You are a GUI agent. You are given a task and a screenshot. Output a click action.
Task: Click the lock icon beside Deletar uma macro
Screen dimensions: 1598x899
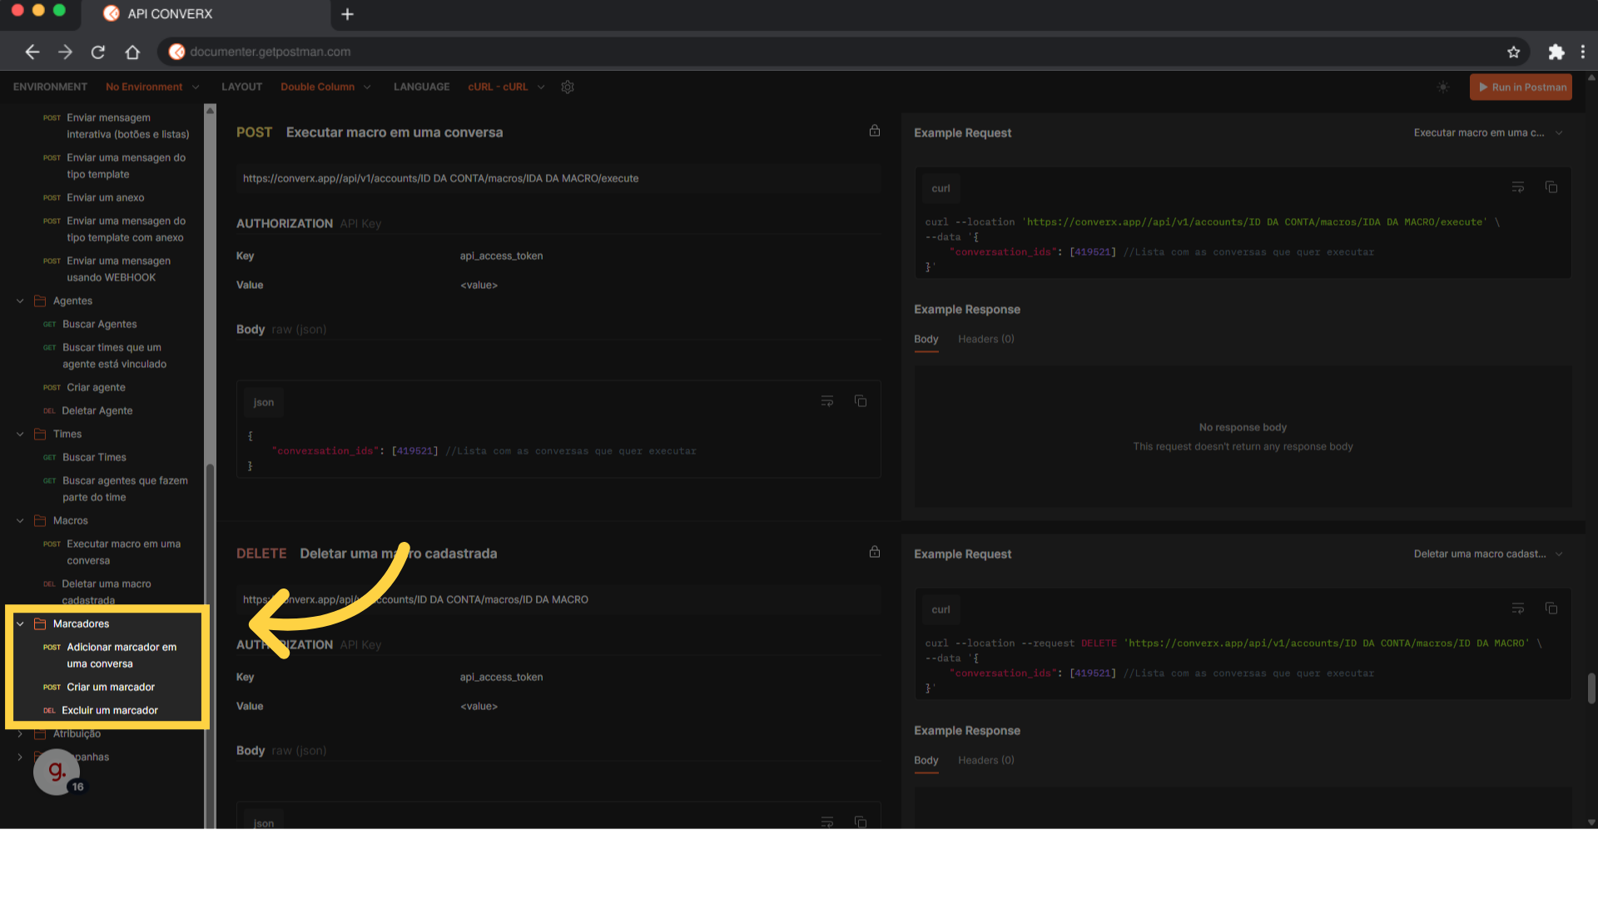875,552
